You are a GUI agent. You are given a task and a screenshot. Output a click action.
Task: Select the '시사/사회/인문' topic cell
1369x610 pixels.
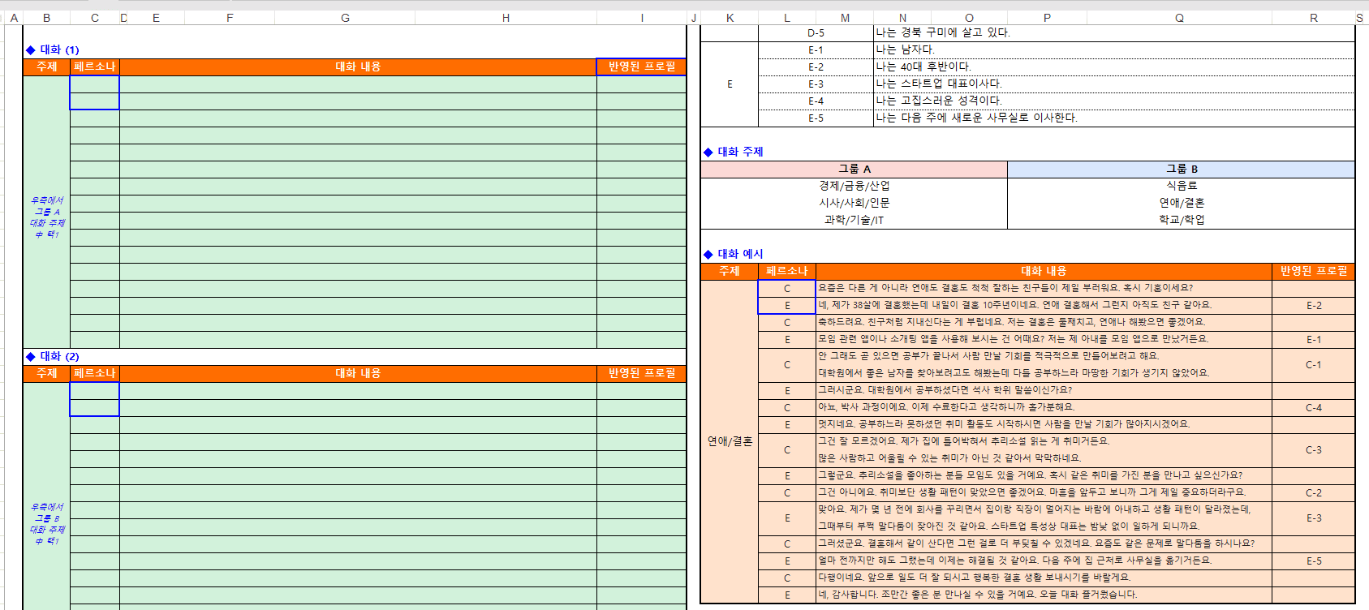[855, 203]
